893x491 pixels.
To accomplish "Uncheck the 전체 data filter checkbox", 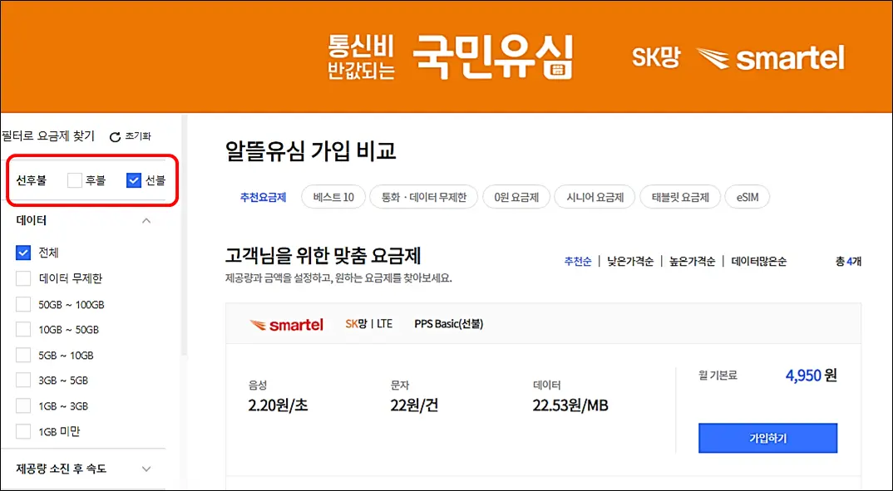I will (22, 252).
